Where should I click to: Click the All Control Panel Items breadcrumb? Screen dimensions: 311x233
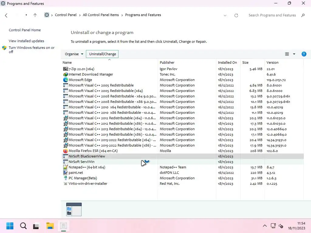click(101, 15)
